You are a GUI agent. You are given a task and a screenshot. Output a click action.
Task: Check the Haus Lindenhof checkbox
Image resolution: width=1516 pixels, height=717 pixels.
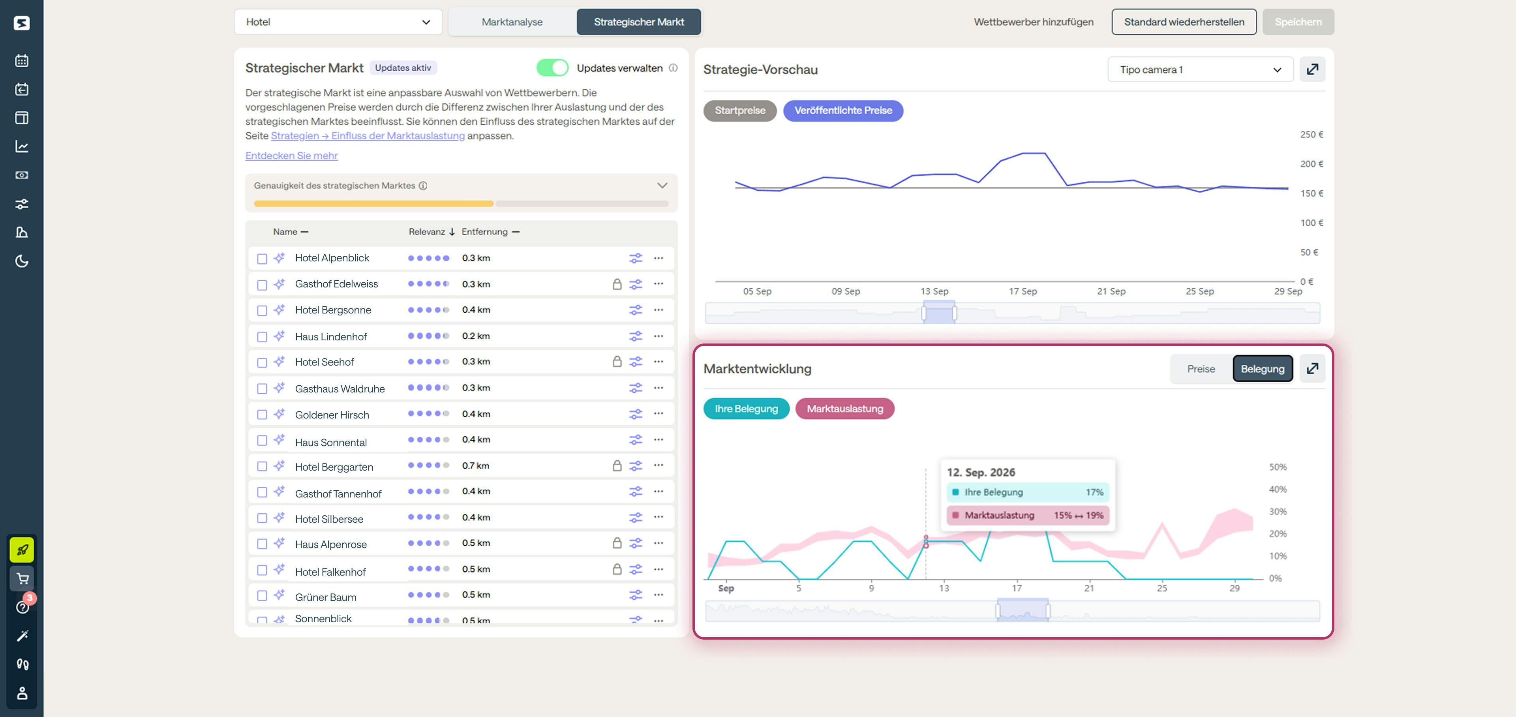262,337
